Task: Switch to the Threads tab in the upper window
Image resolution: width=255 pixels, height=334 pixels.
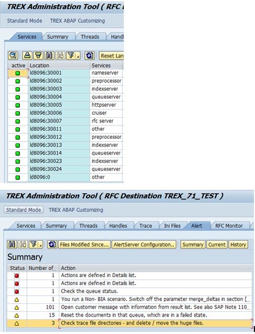Action: point(90,36)
